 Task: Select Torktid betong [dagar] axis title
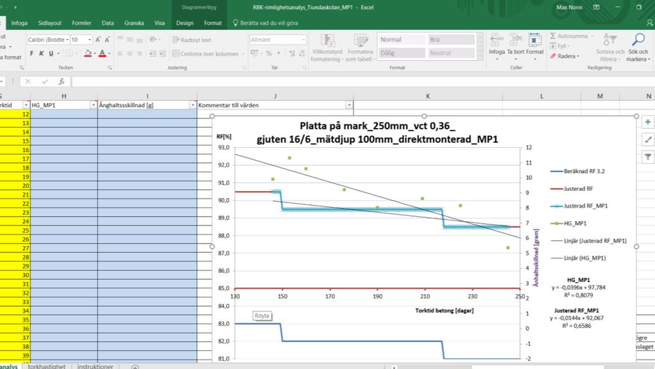[444, 311]
